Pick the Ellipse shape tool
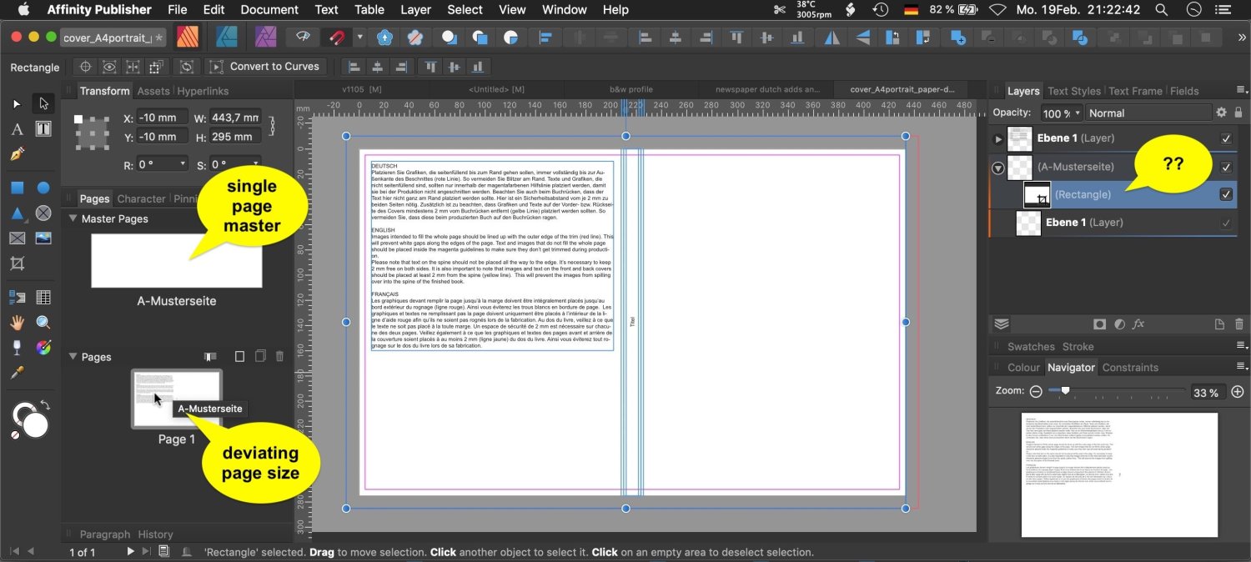This screenshot has width=1251, height=562. 43,188
